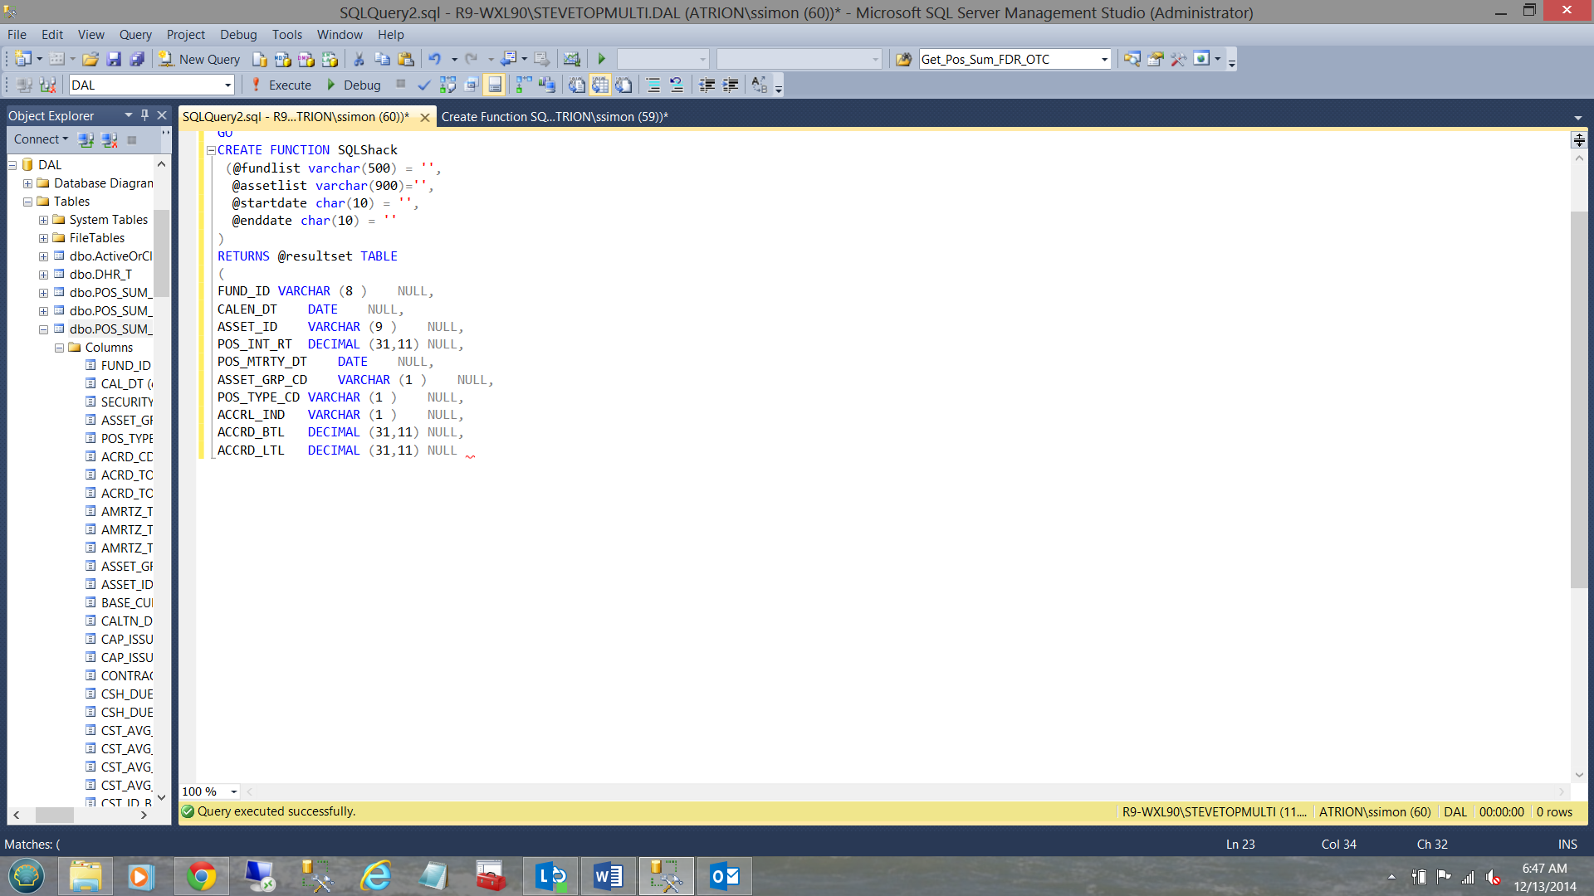Expand the System Tables folder

tap(43, 220)
